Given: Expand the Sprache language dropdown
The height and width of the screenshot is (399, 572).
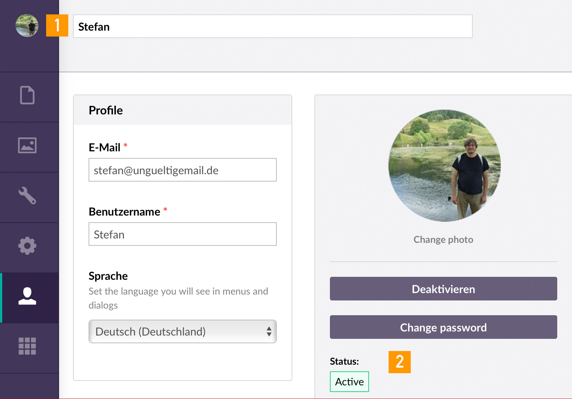Looking at the screenshot, I should pos(182,331).
